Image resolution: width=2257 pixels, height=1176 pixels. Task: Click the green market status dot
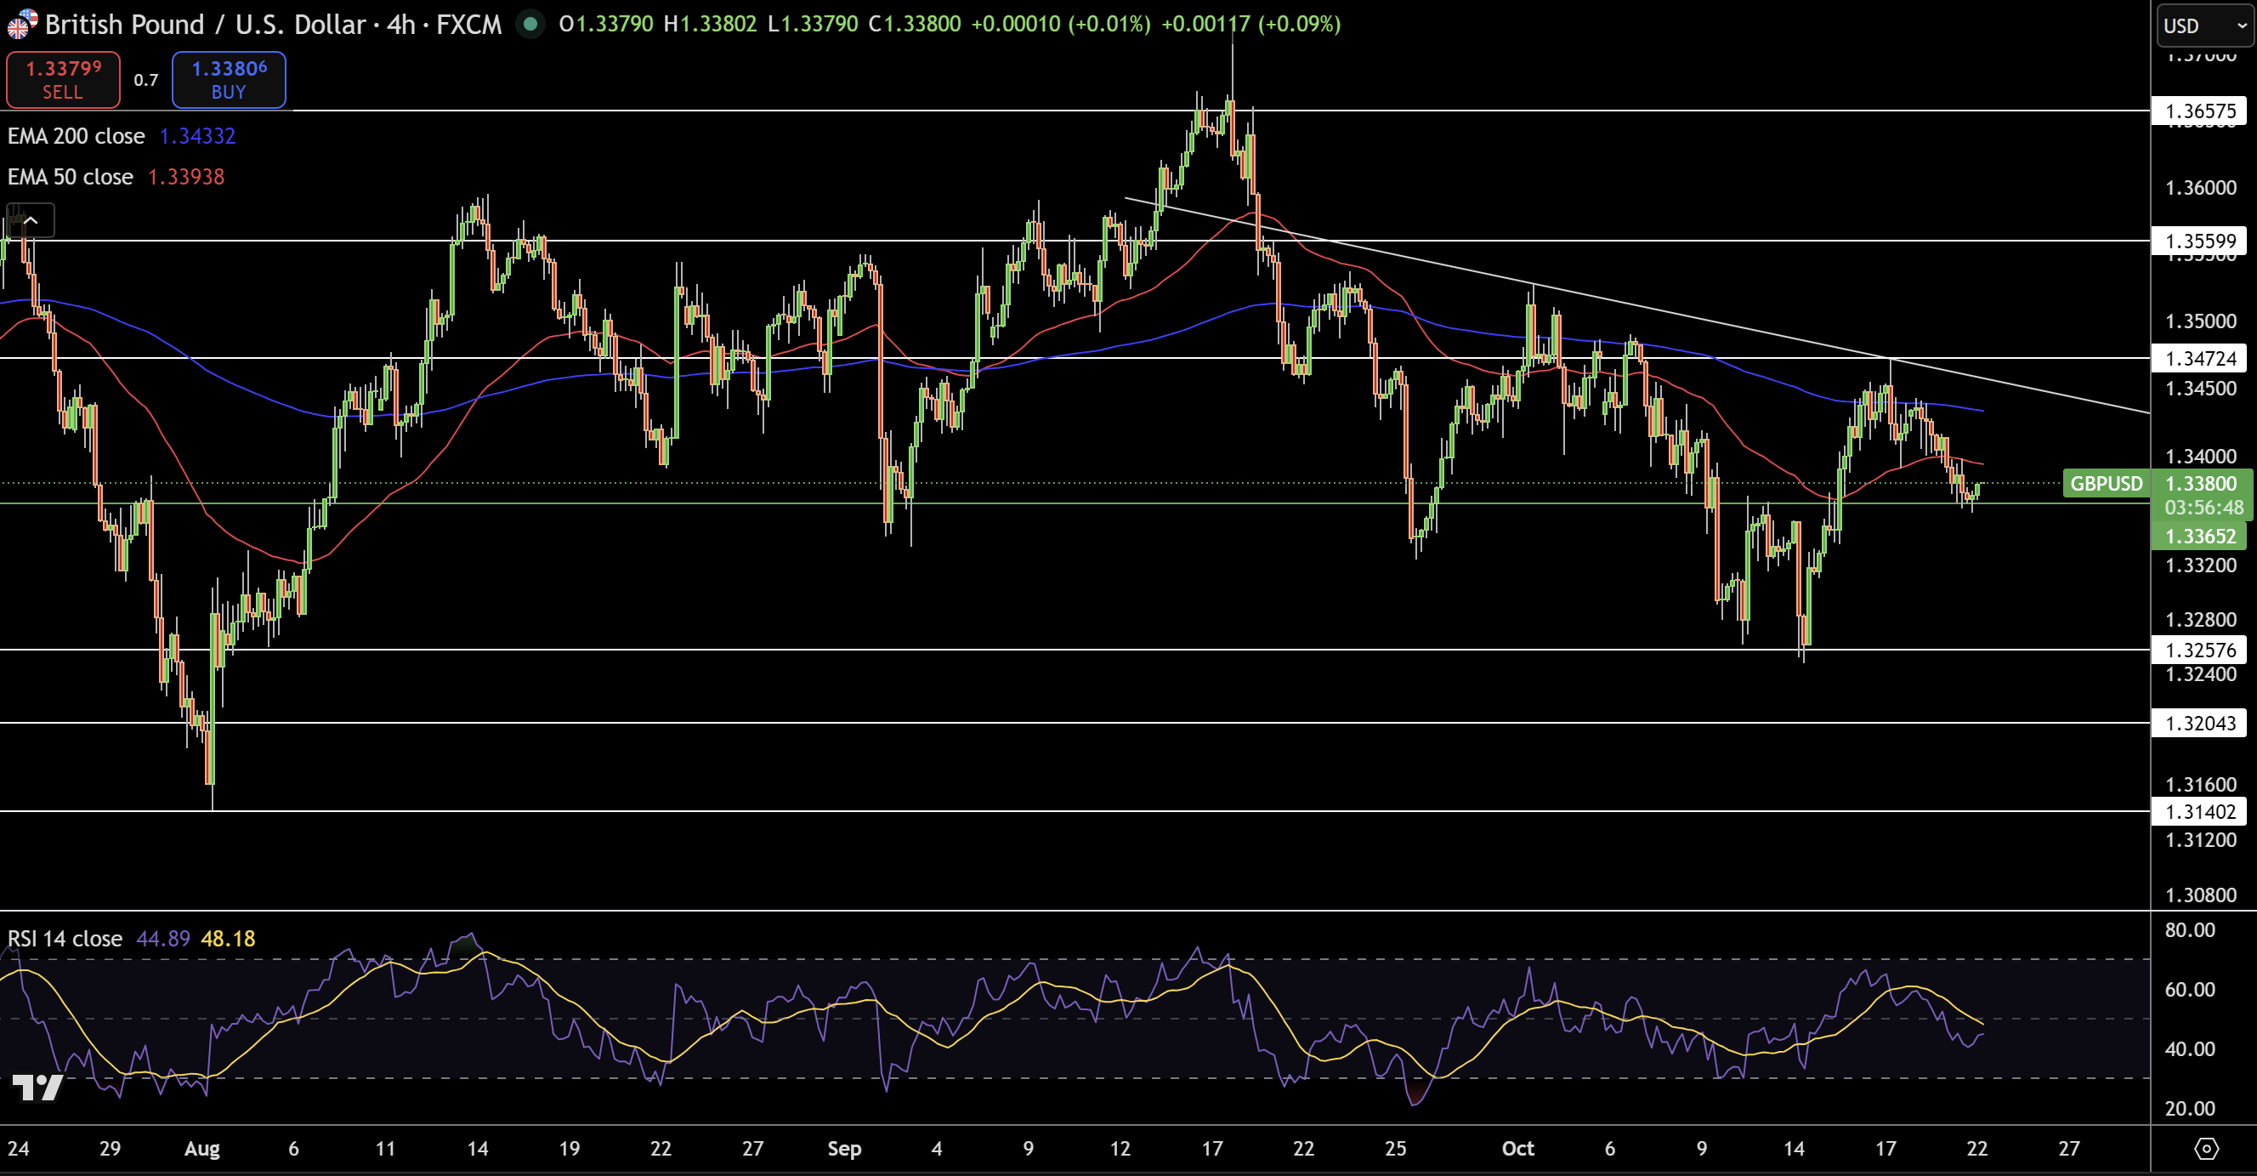pyautogui.click(x=530, y=24)
